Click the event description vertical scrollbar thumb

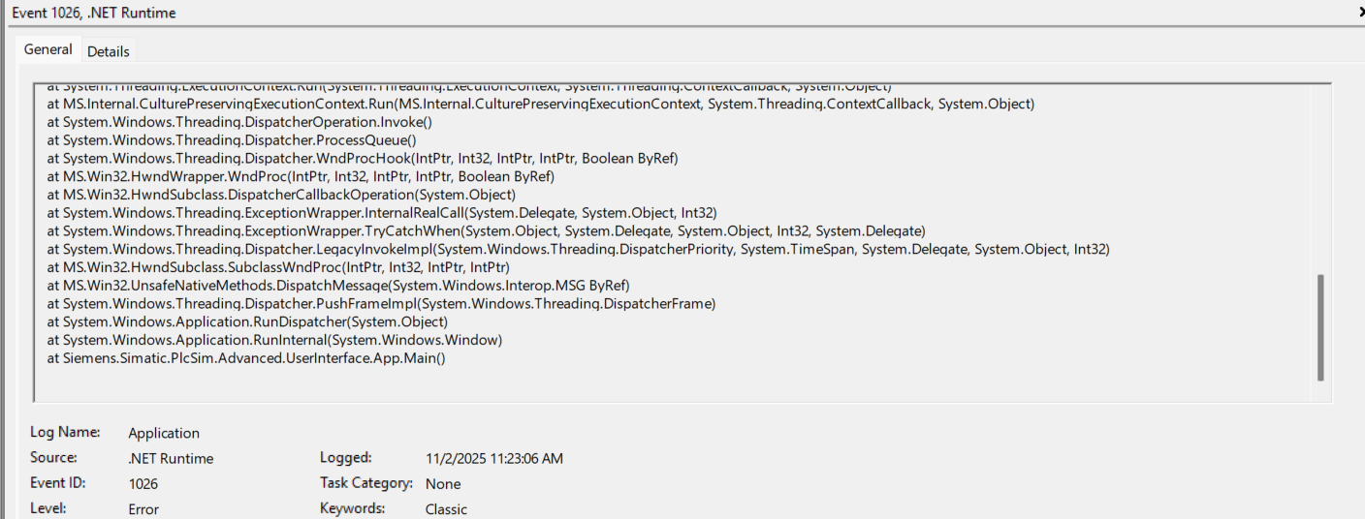coord(1319,326)
